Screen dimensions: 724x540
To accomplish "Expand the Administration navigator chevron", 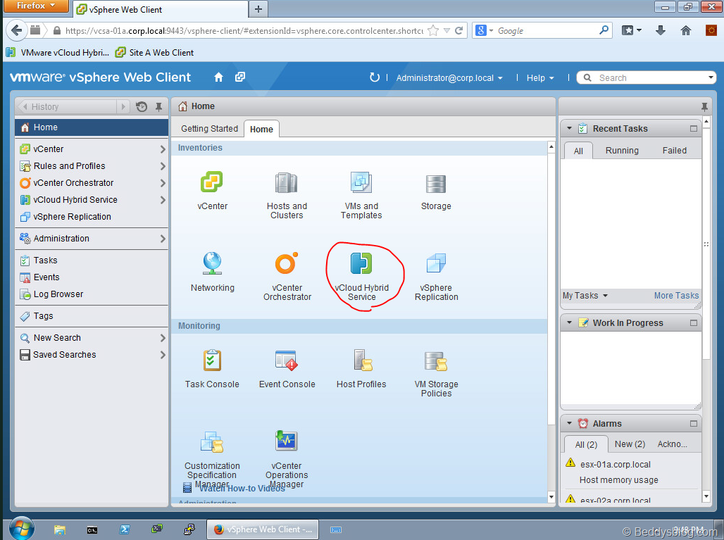I will [163, 239].
